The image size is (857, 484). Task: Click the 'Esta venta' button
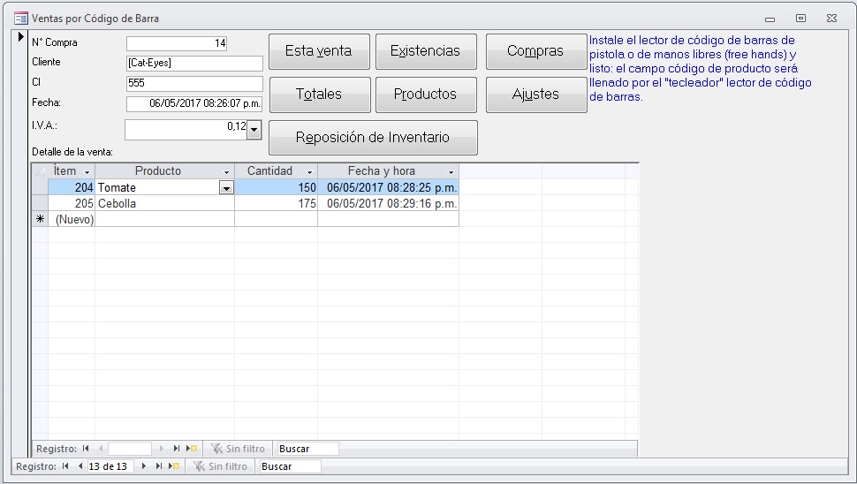pos(318,51)
